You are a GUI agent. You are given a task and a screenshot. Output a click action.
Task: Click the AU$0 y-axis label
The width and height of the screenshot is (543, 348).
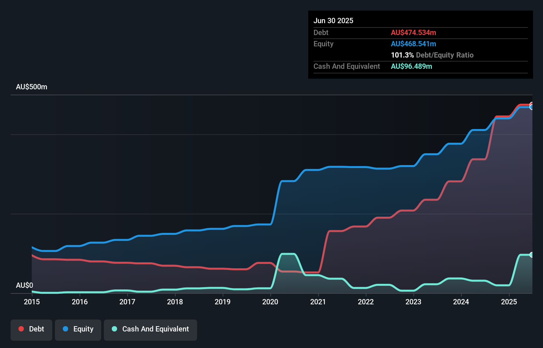[24, 285]
